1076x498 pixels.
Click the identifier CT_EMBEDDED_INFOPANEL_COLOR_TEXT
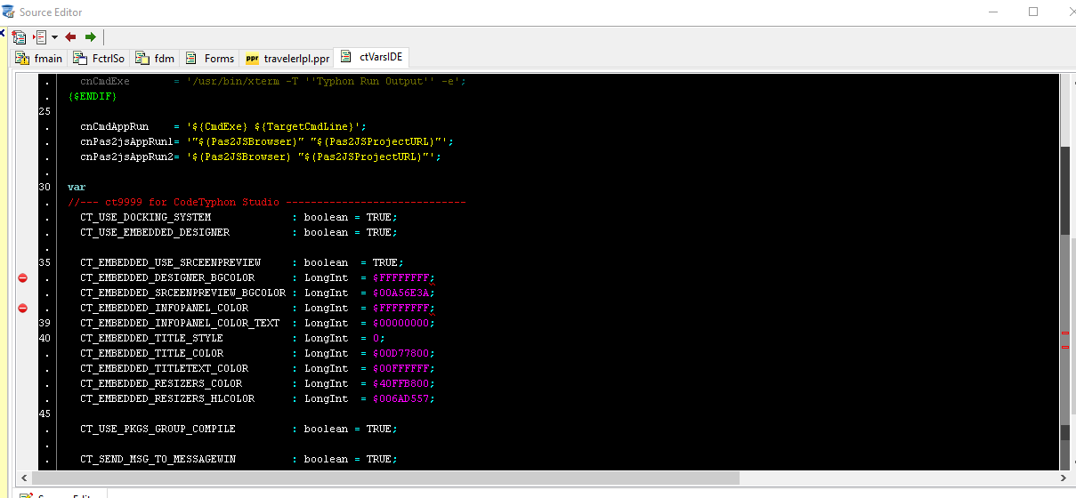tap(180, 323)
